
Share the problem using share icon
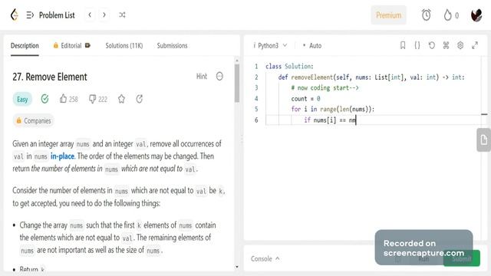pos(140,99)
